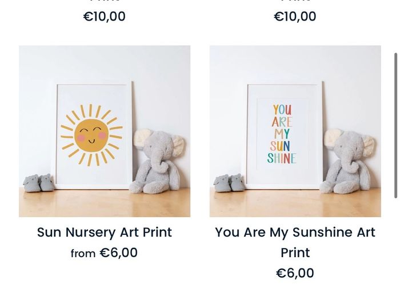Click the smiling sun illustration
Viewport: 400px width, 300px height.
click(91, 135)
